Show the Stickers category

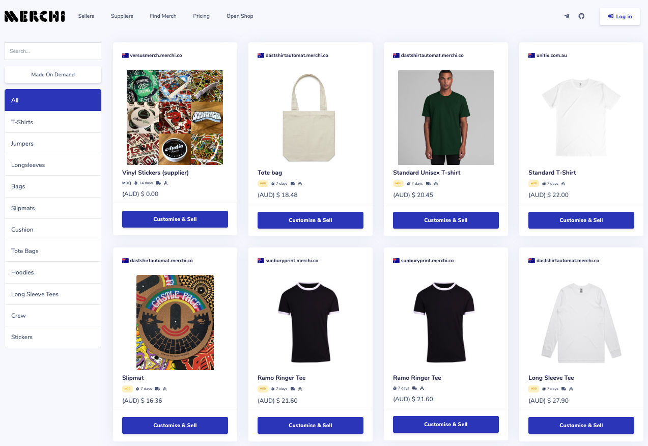coord(53,337)
